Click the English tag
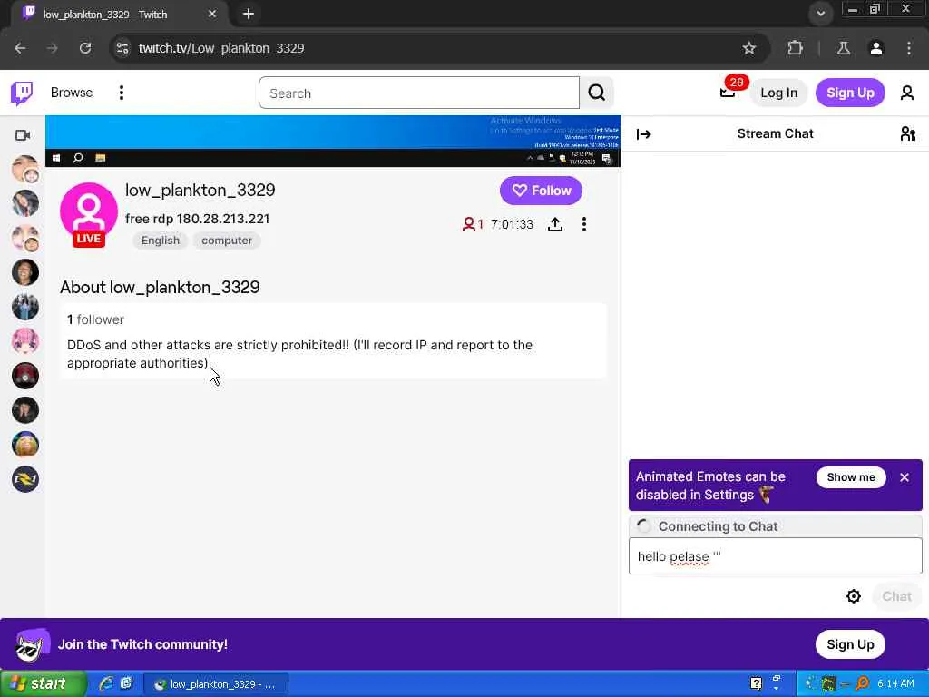This screenshot has height=697, width=929. point(160,240)
